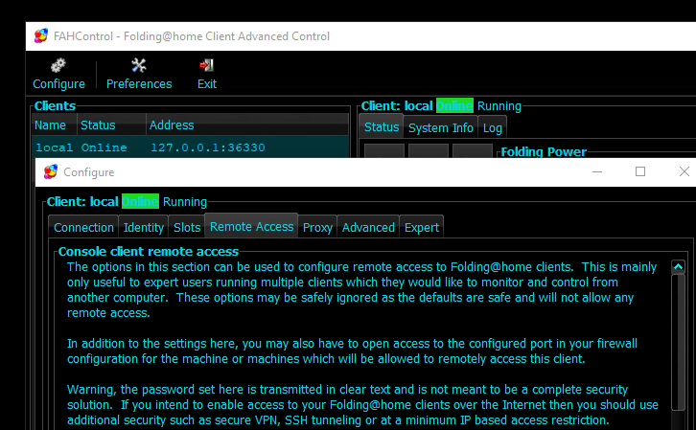Minimize the Configure window
Viewport: 696px width, 430px height.
(597, 171)
